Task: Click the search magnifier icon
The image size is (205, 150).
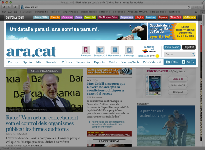Action: [193, 54]
